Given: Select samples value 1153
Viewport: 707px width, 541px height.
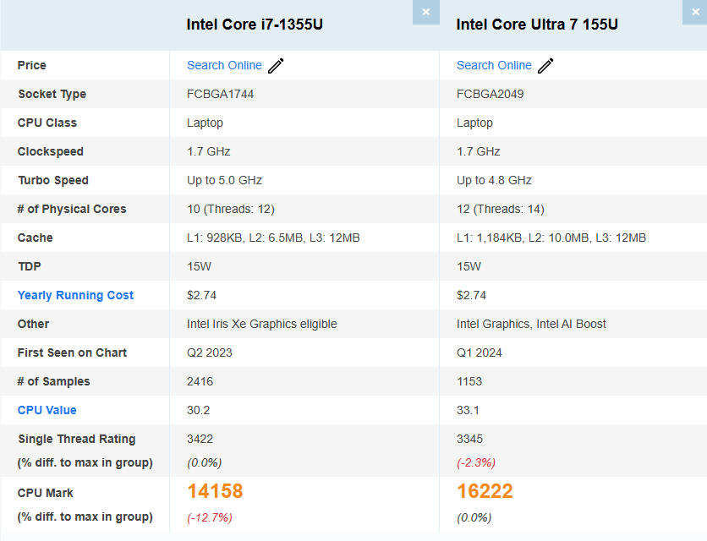Looking at the screenshot, I should pyautogui.click(x=469, y=381).
